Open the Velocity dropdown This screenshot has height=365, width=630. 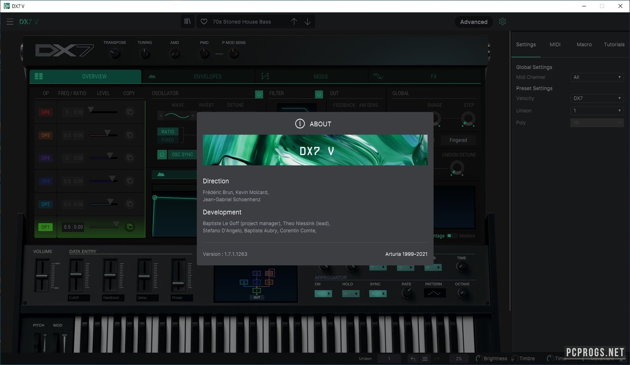click(597, 98)
